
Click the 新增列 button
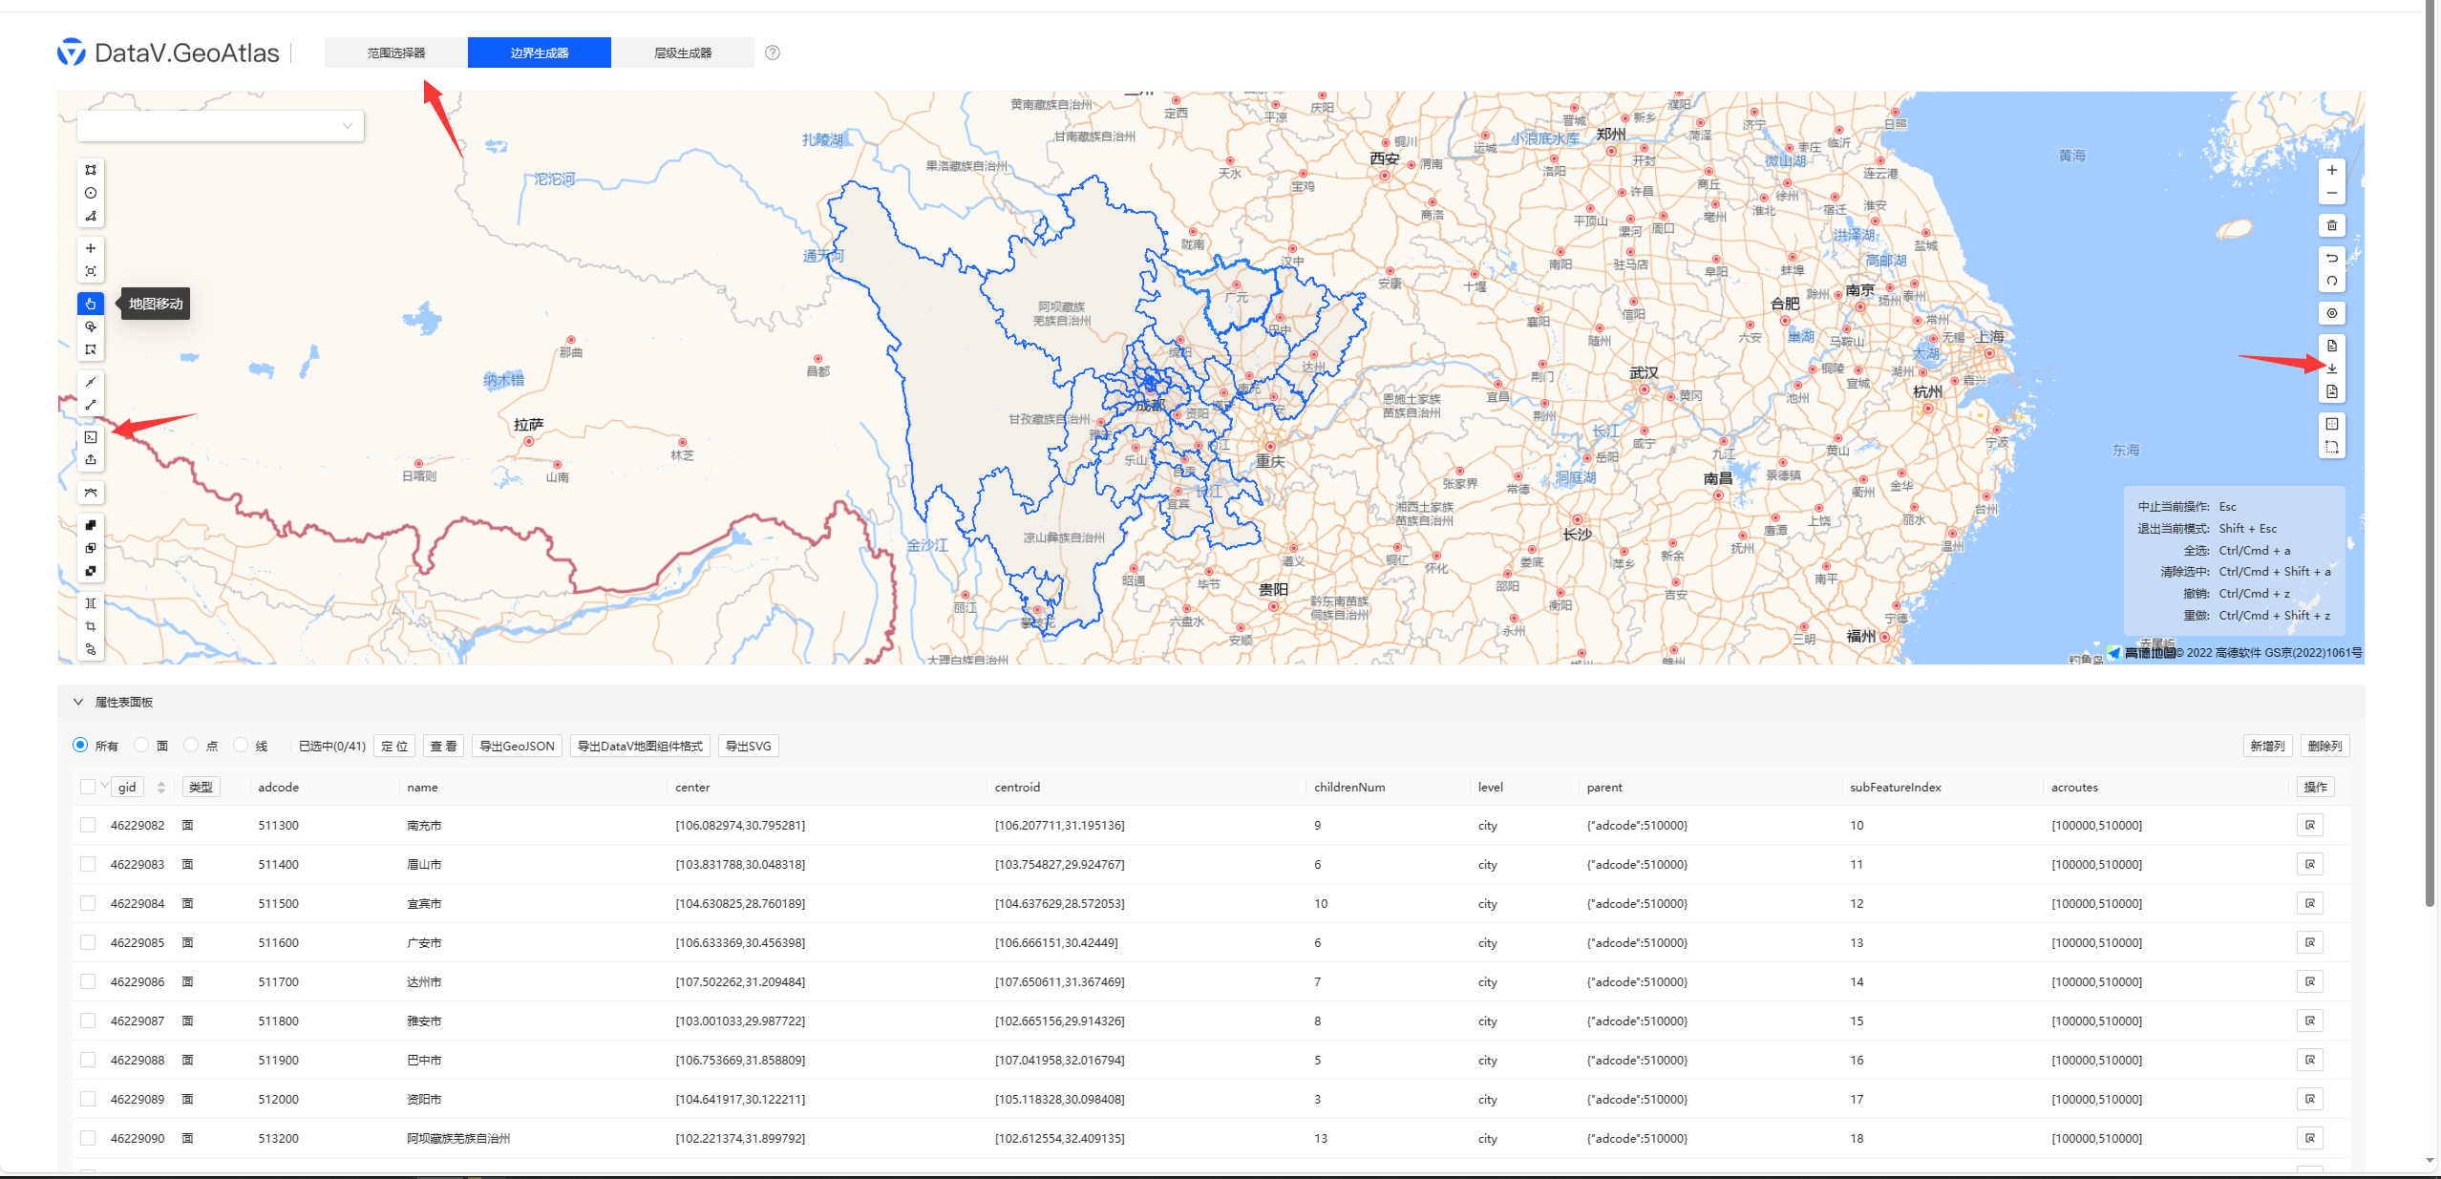click(2270, 746)
